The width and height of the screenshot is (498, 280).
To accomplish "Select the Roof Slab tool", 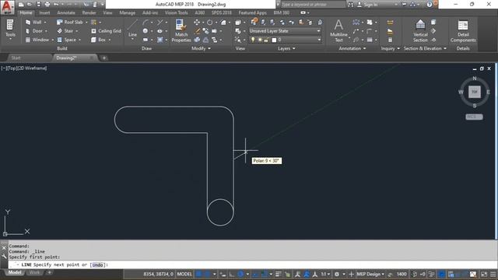I will point(70,23).
